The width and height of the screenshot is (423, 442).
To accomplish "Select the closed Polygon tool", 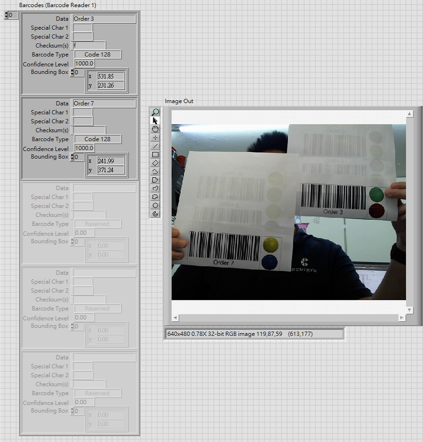I will click(x=155, y=180).
